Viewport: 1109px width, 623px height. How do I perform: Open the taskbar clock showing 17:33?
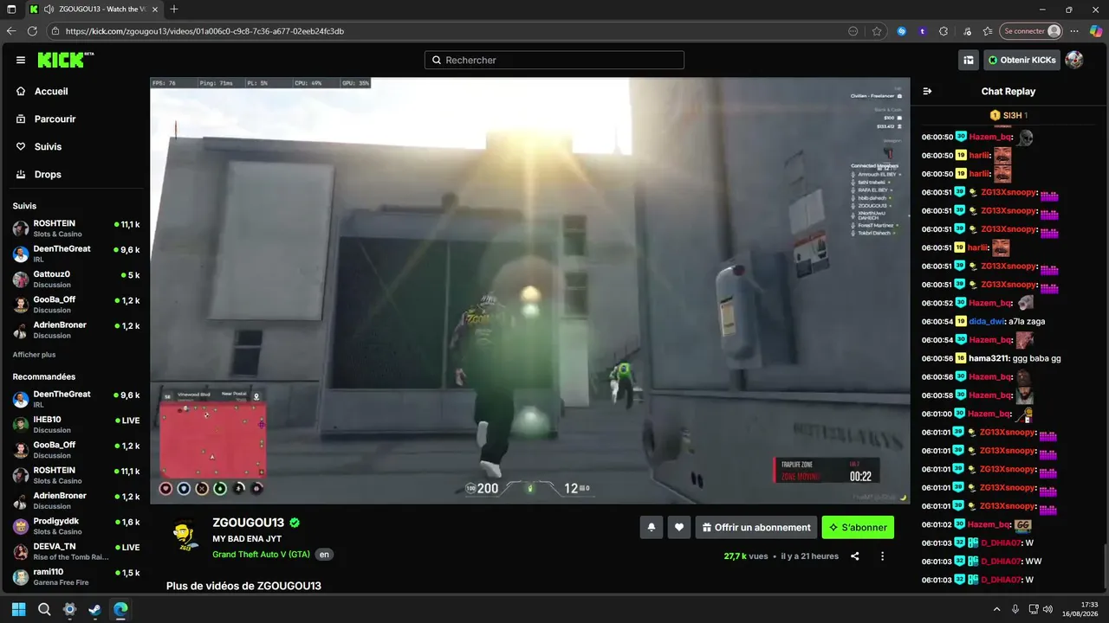1082,609
